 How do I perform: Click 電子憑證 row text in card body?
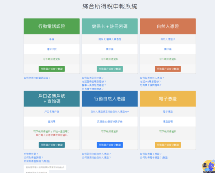tap(168, 111)
